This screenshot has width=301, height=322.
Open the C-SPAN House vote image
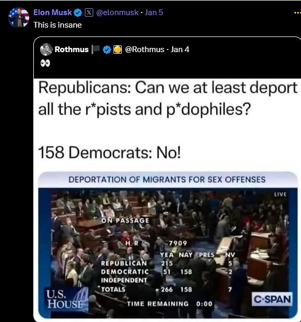click(x=168, y=245)
